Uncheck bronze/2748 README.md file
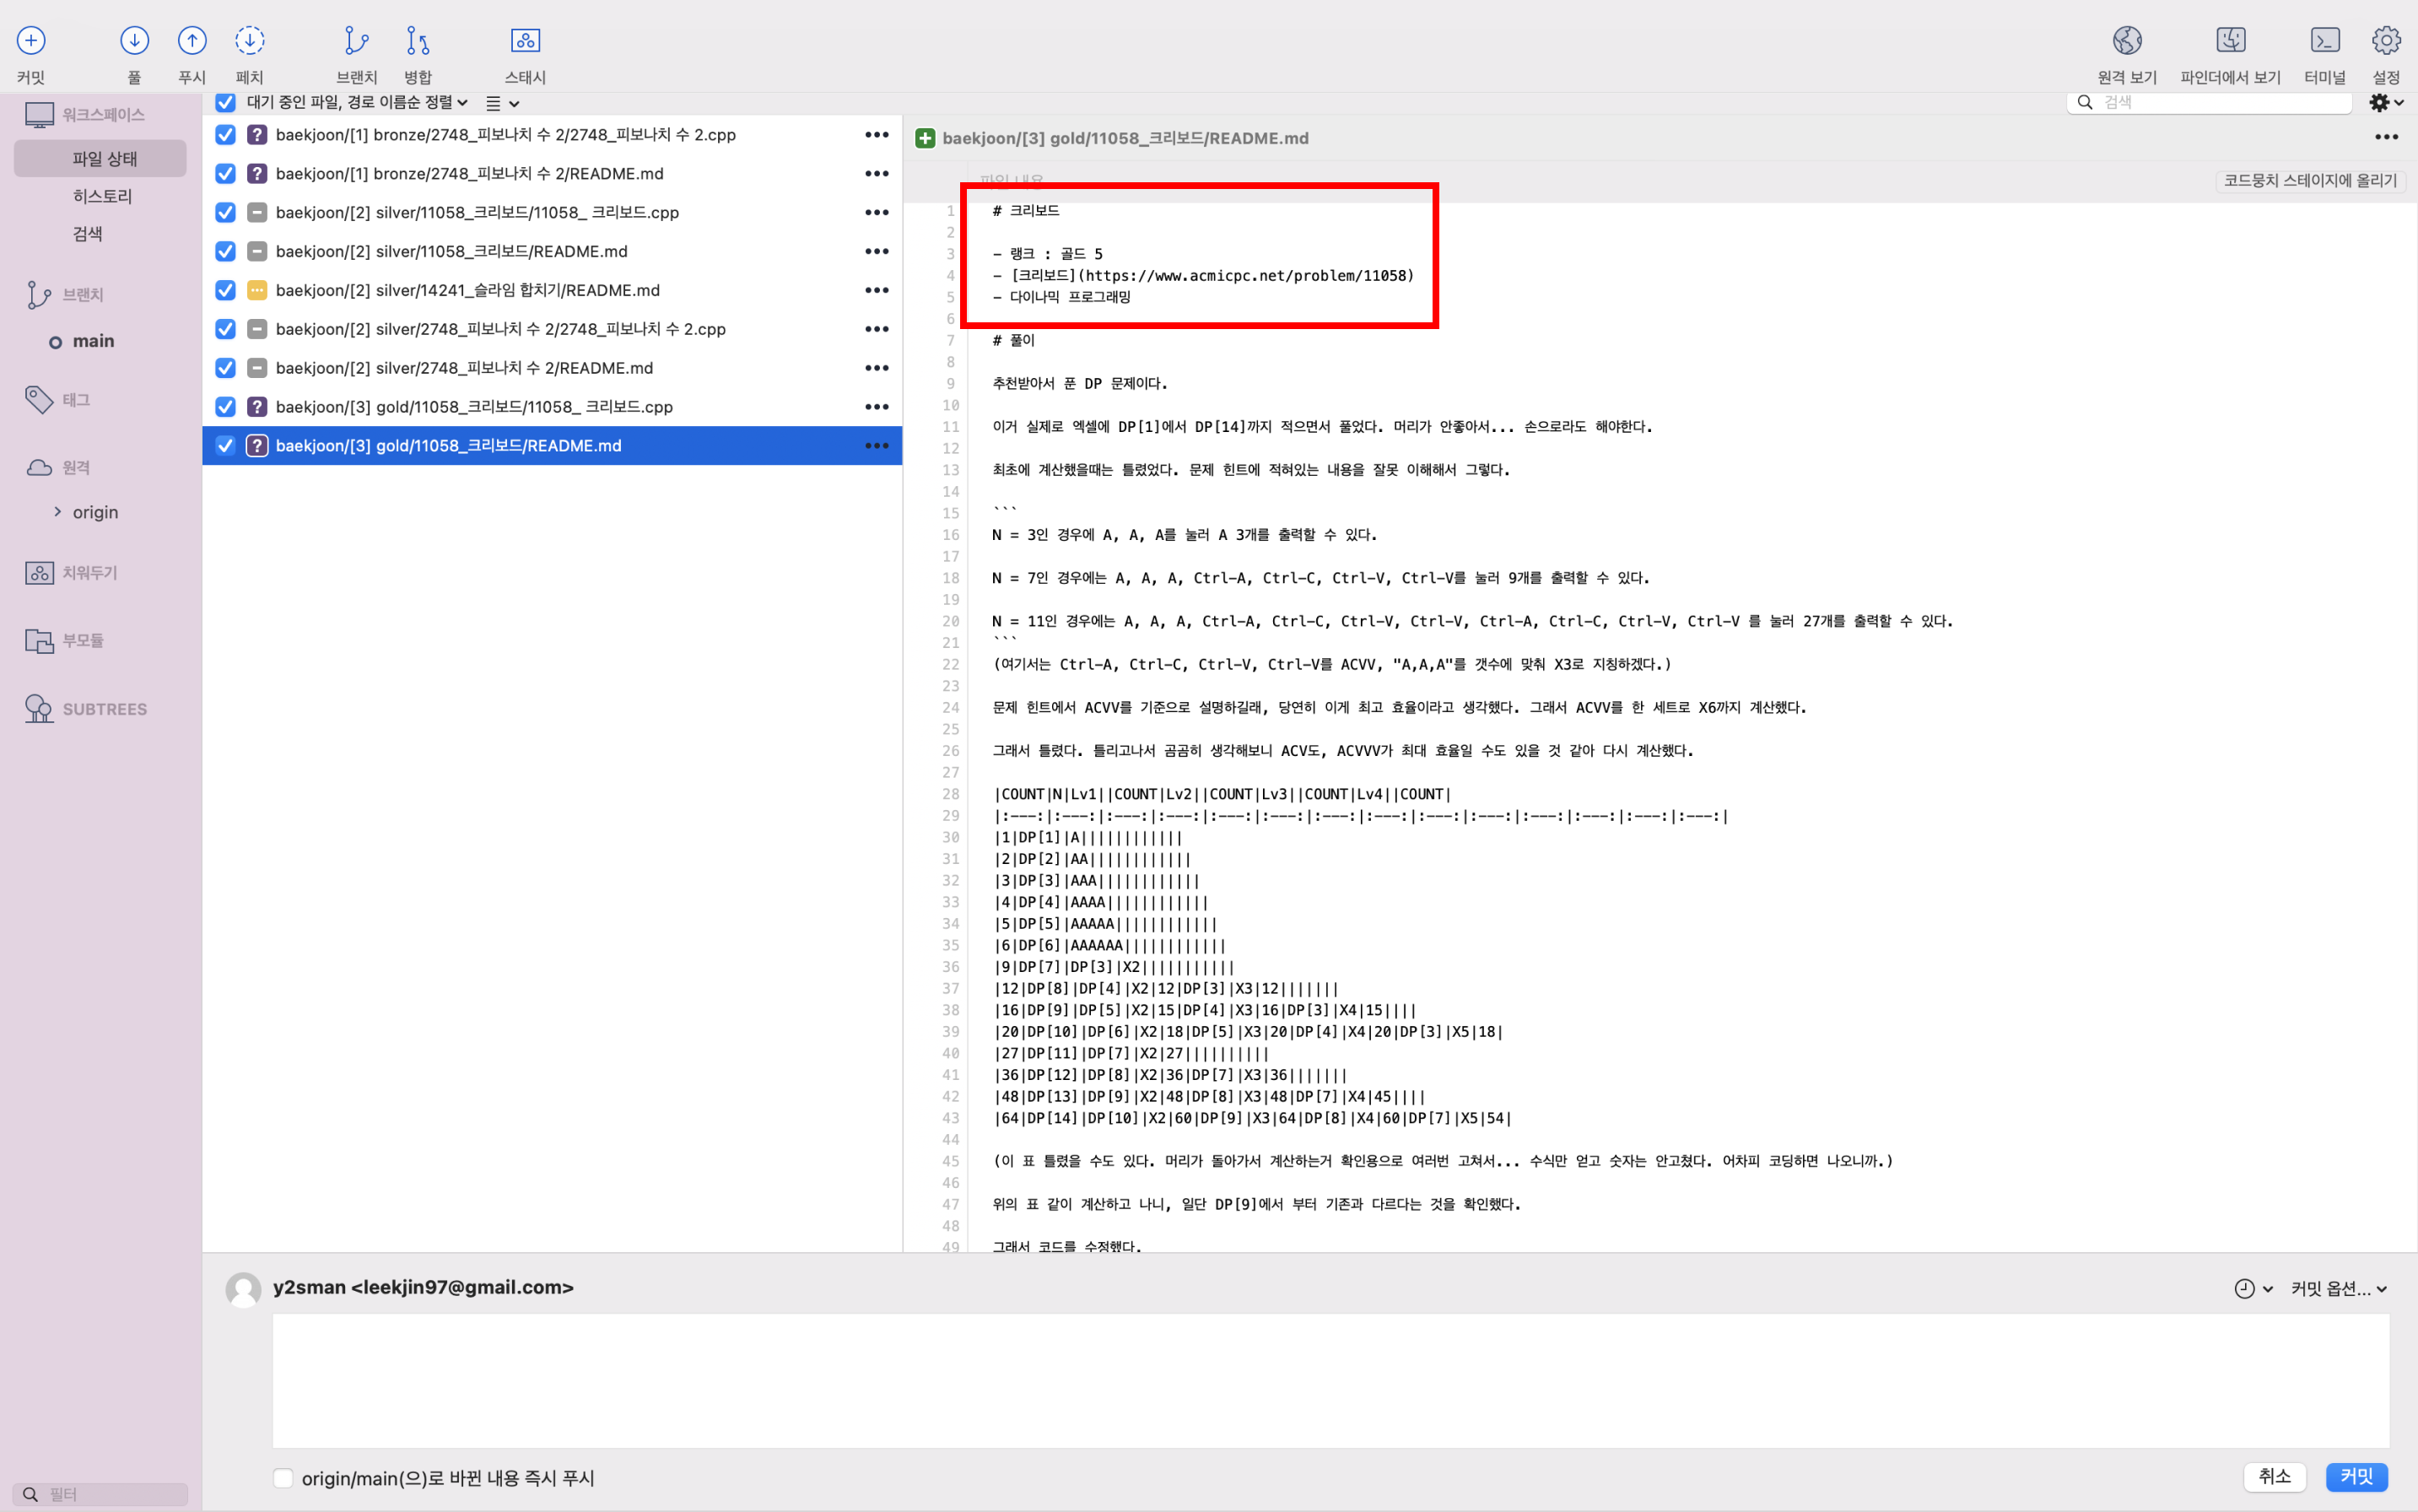This screenshot has height=1512, width=2418. [226, 174]
